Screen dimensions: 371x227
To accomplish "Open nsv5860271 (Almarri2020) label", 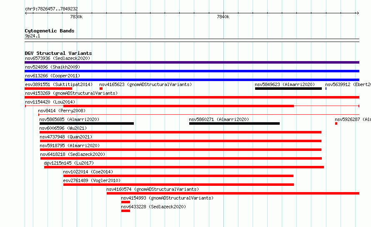I will 219,119.
